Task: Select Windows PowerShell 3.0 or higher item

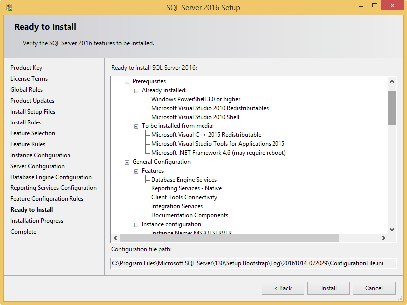Action: point(196,99)
